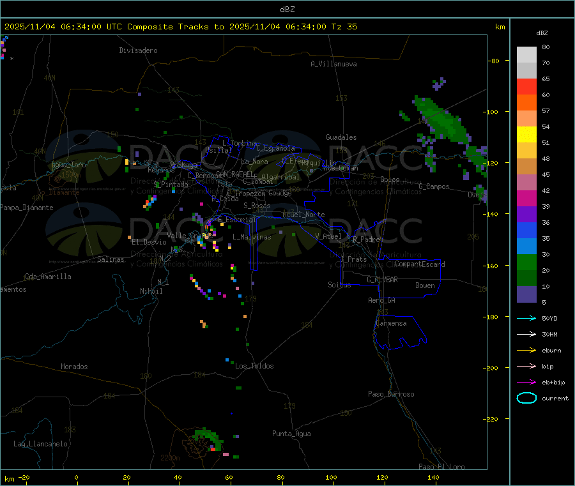Click the G_ALVEAR map label
The image size is (575, 486).
pyautogui.click(x=382, y=280)
